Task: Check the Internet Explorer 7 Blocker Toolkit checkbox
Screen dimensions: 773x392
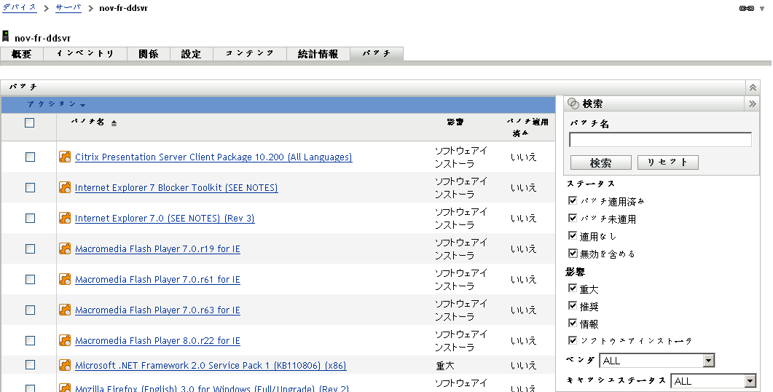Action: coord(30,187)
